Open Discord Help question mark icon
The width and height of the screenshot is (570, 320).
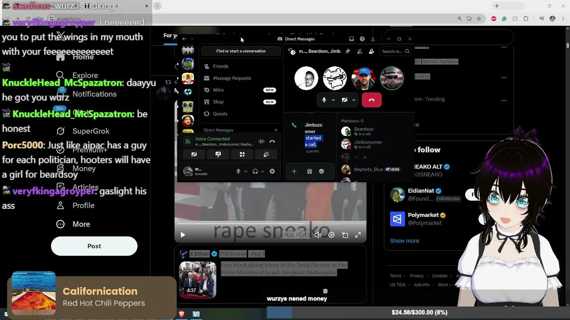pyautogui.click(x=362, y=39)
